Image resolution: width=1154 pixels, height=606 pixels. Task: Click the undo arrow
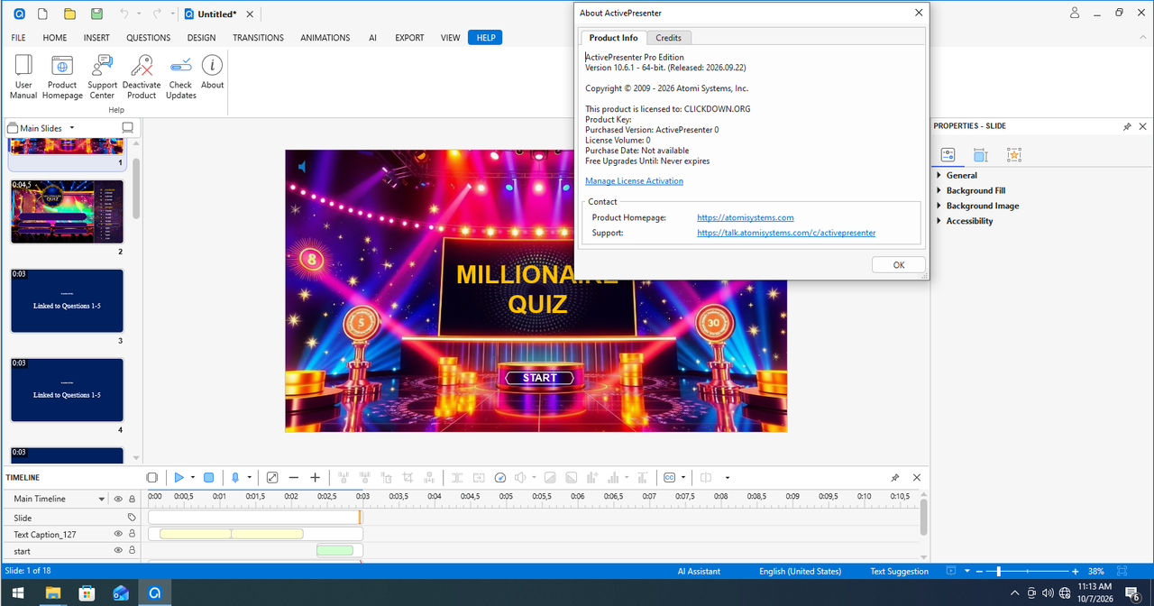point(124,14)
